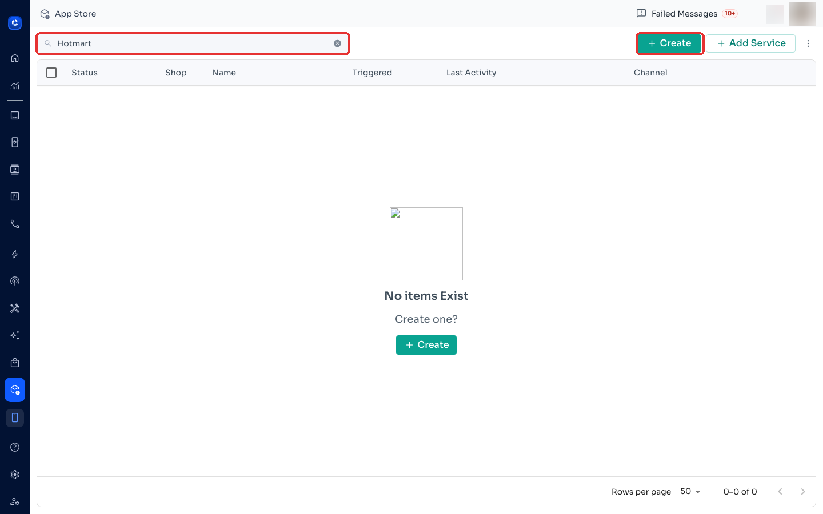Open the lightning automation icon in sidebar

(15, 254)
